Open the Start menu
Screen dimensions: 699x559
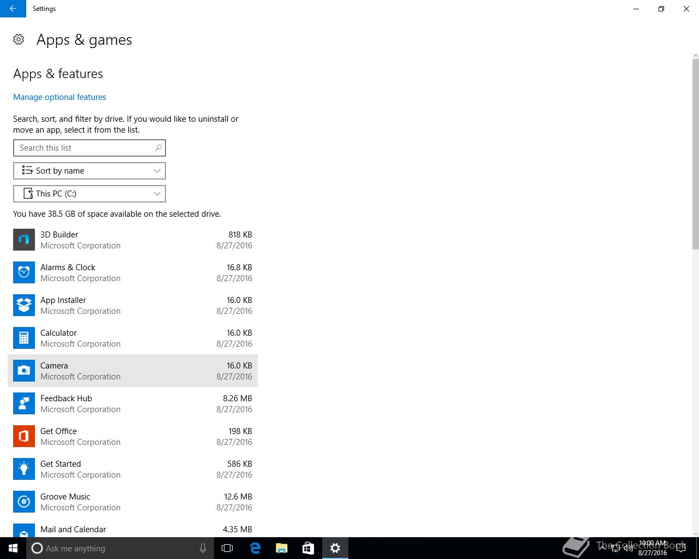coord(13,548)
